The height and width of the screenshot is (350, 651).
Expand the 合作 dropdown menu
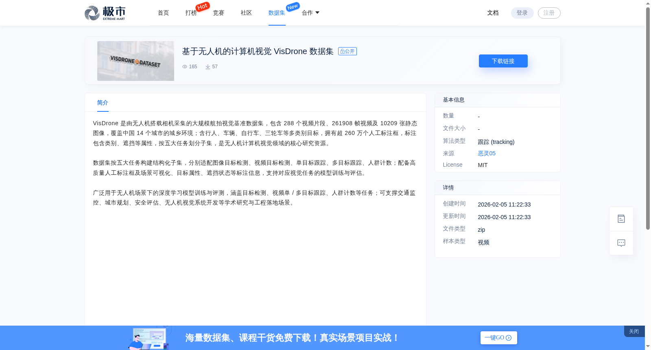pos(310,13)
